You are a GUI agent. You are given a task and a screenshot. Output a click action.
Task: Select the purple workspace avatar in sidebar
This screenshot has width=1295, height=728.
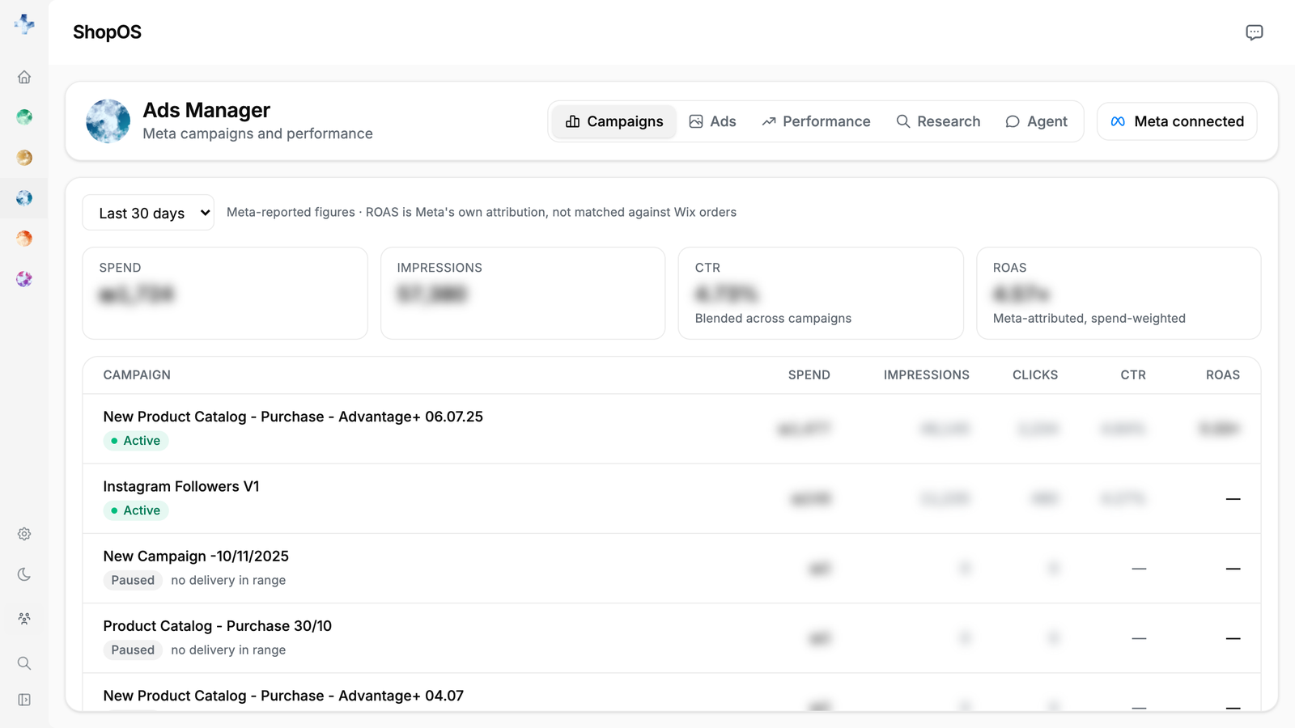point(24,279)
